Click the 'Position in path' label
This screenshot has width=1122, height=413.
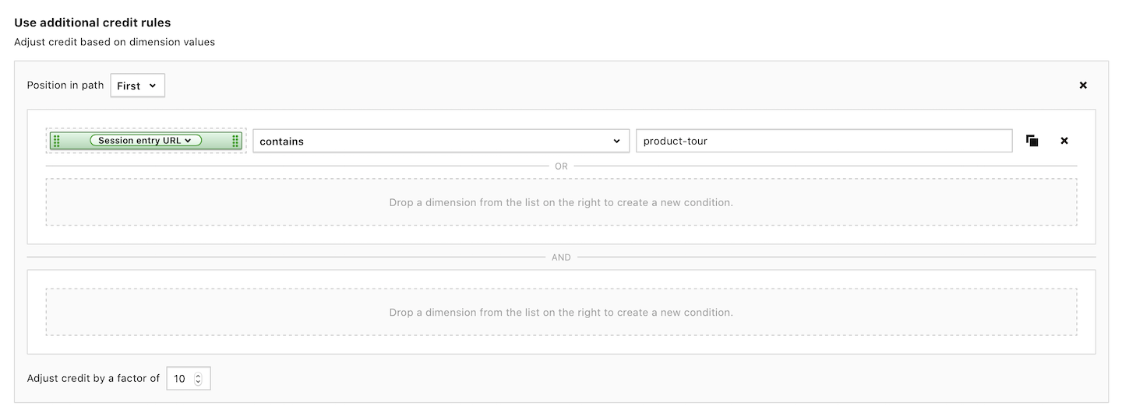tap(65, 86)
